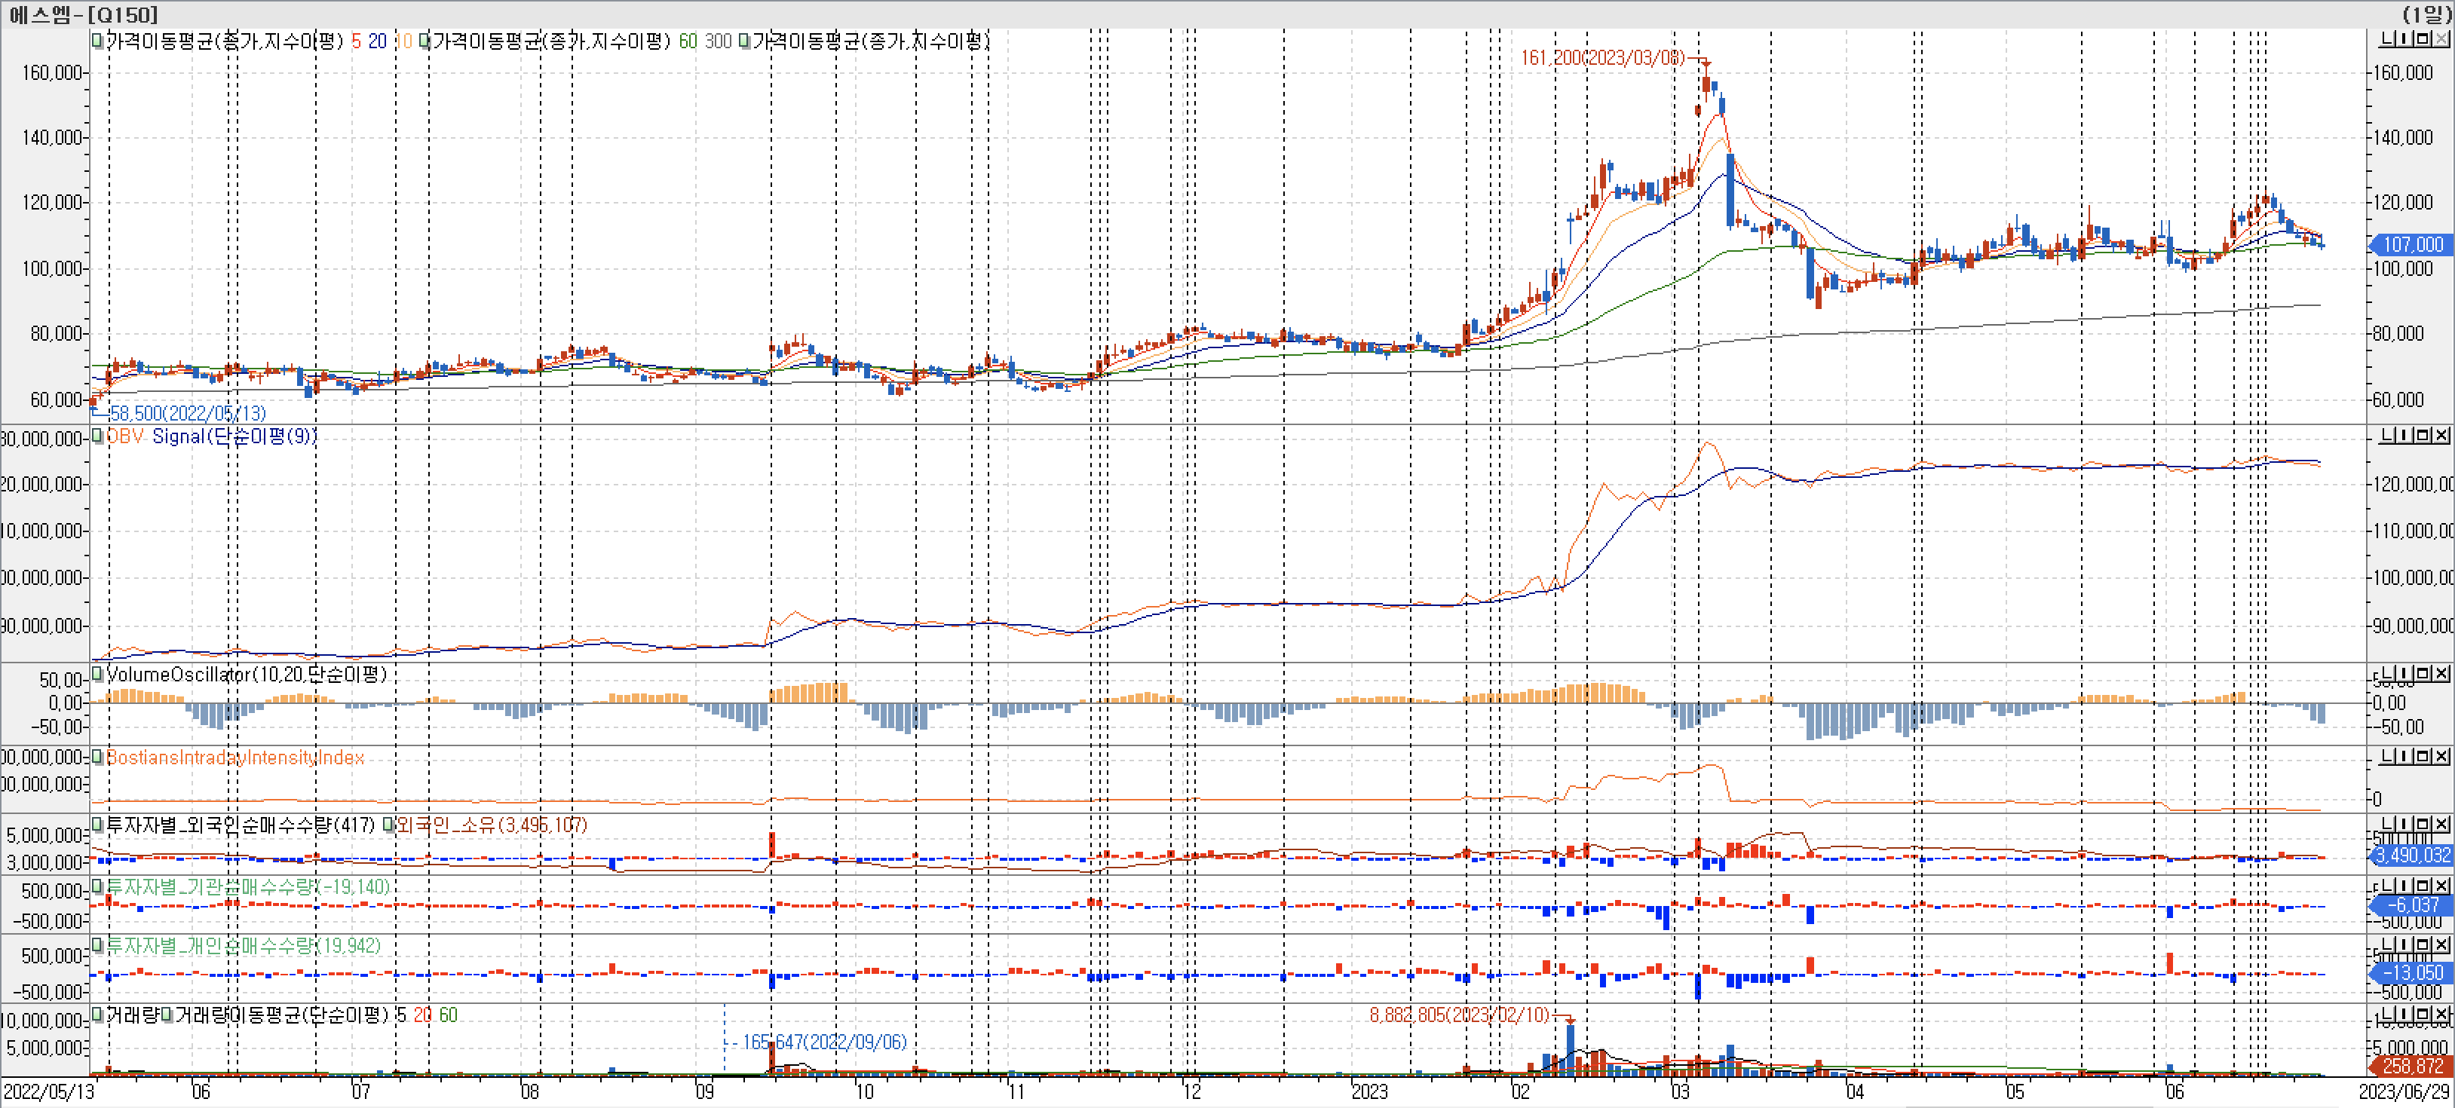Toggle the first 가격이동평균 indicator box
This screenshot has height=1108, width=2455.
pyautogui.click(x=97, y=41)
